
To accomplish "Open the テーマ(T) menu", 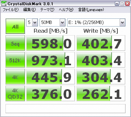I will click(47, 10).
